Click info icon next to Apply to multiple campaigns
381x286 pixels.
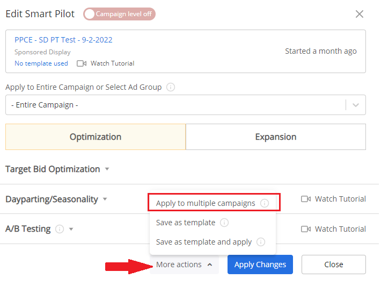pyautogui.click(x=265, y=203)
